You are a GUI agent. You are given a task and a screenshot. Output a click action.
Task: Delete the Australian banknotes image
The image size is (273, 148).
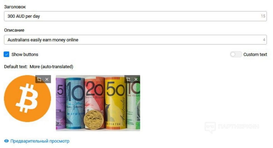(x=136, y=79)
